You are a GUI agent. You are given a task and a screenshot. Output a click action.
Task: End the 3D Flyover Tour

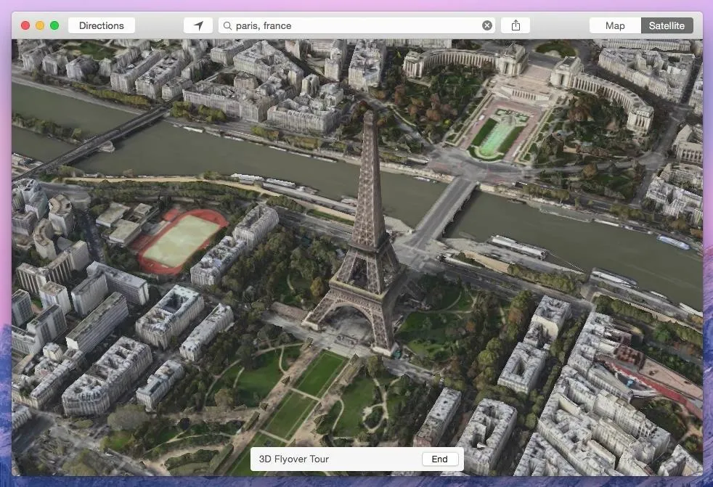point(439,459)
